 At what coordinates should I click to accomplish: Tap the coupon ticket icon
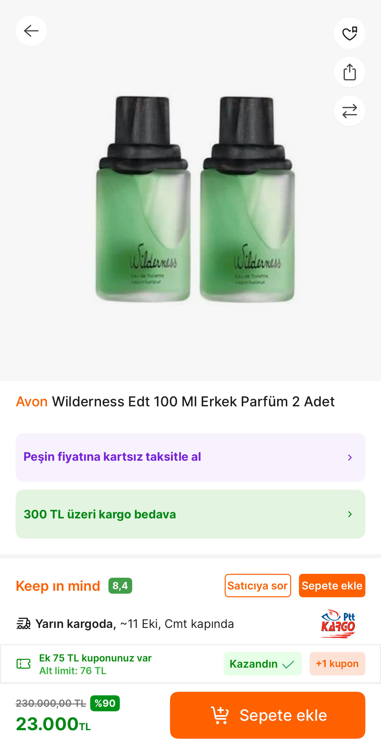pyautogui.click(x=23, y=664)
